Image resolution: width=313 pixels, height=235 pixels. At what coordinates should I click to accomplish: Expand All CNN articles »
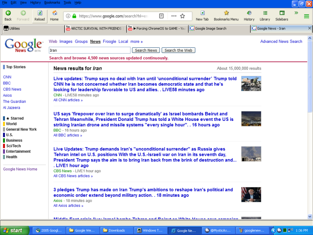coord(68,100)
